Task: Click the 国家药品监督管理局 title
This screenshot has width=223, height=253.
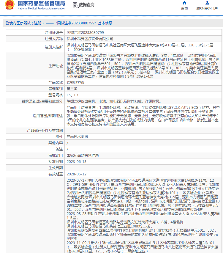Action: (x=41, y=3)
